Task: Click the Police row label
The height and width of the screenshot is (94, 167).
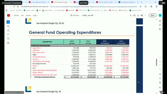Action: [35, 66]
